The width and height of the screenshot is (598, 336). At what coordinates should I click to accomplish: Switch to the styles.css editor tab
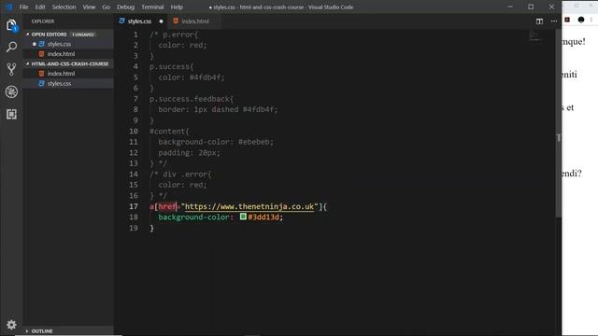[x=139, y=21]
